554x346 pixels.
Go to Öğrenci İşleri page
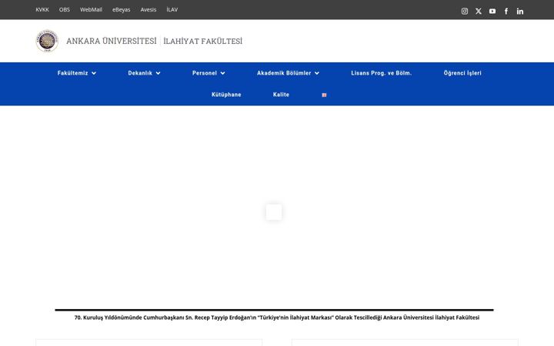pyautogui.click(x=462, y=73)
